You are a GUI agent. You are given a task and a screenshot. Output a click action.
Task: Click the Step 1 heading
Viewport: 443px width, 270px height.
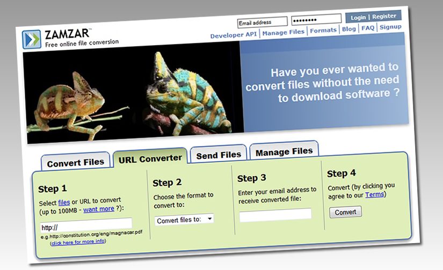coord(52,188)
